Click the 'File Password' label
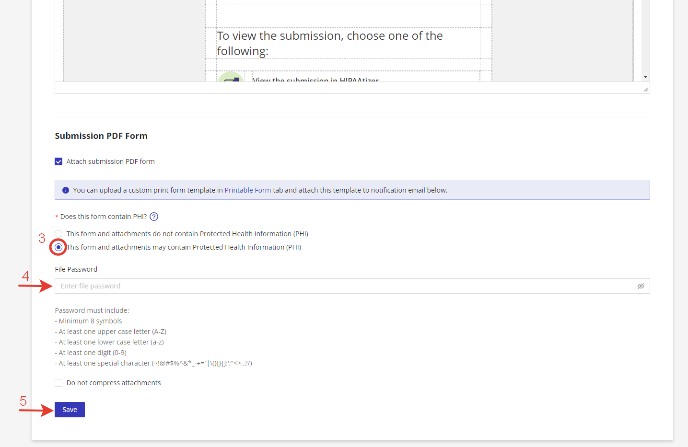The height and width of the screenshot is (447, 688). pos(76,269)
